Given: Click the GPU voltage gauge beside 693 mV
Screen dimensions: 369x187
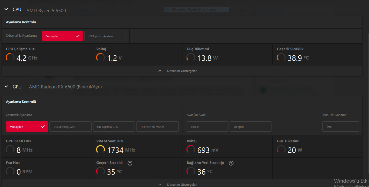Looking at the screenshot, I should point(191,149).
